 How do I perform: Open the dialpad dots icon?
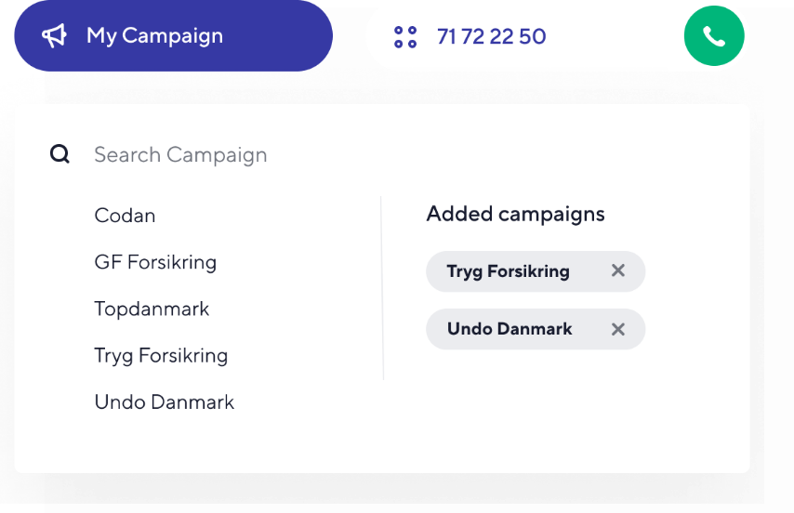pyautogui.click(x=405, y=37)
